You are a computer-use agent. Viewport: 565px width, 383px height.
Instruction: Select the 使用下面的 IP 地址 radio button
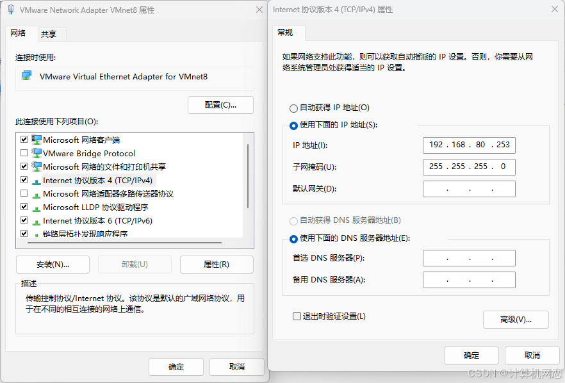click(x=293, y=126)
